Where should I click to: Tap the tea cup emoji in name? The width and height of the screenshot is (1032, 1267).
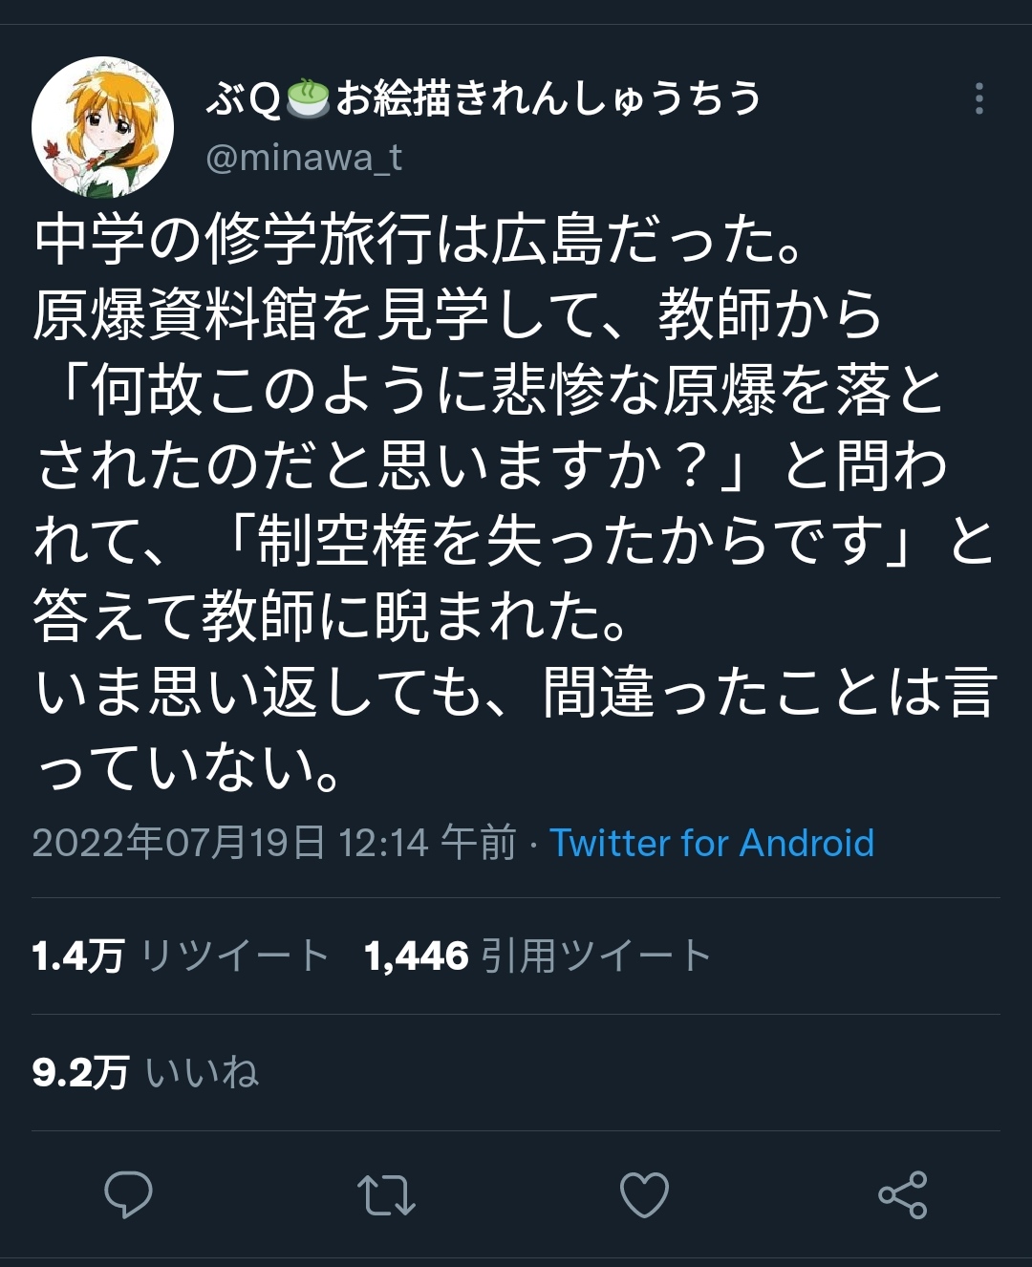pyautogui.click(x=308, y=98)
